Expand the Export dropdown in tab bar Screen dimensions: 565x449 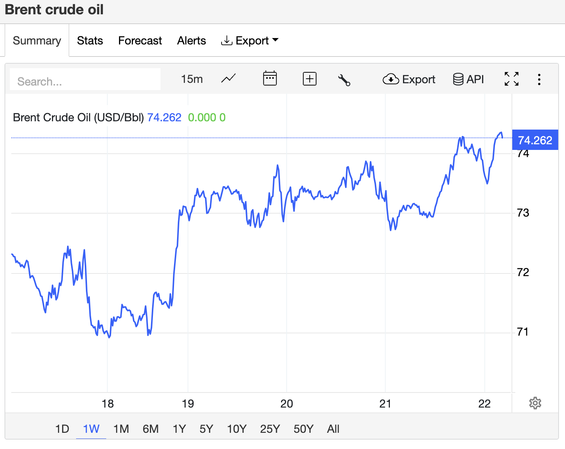click(249, 41)
